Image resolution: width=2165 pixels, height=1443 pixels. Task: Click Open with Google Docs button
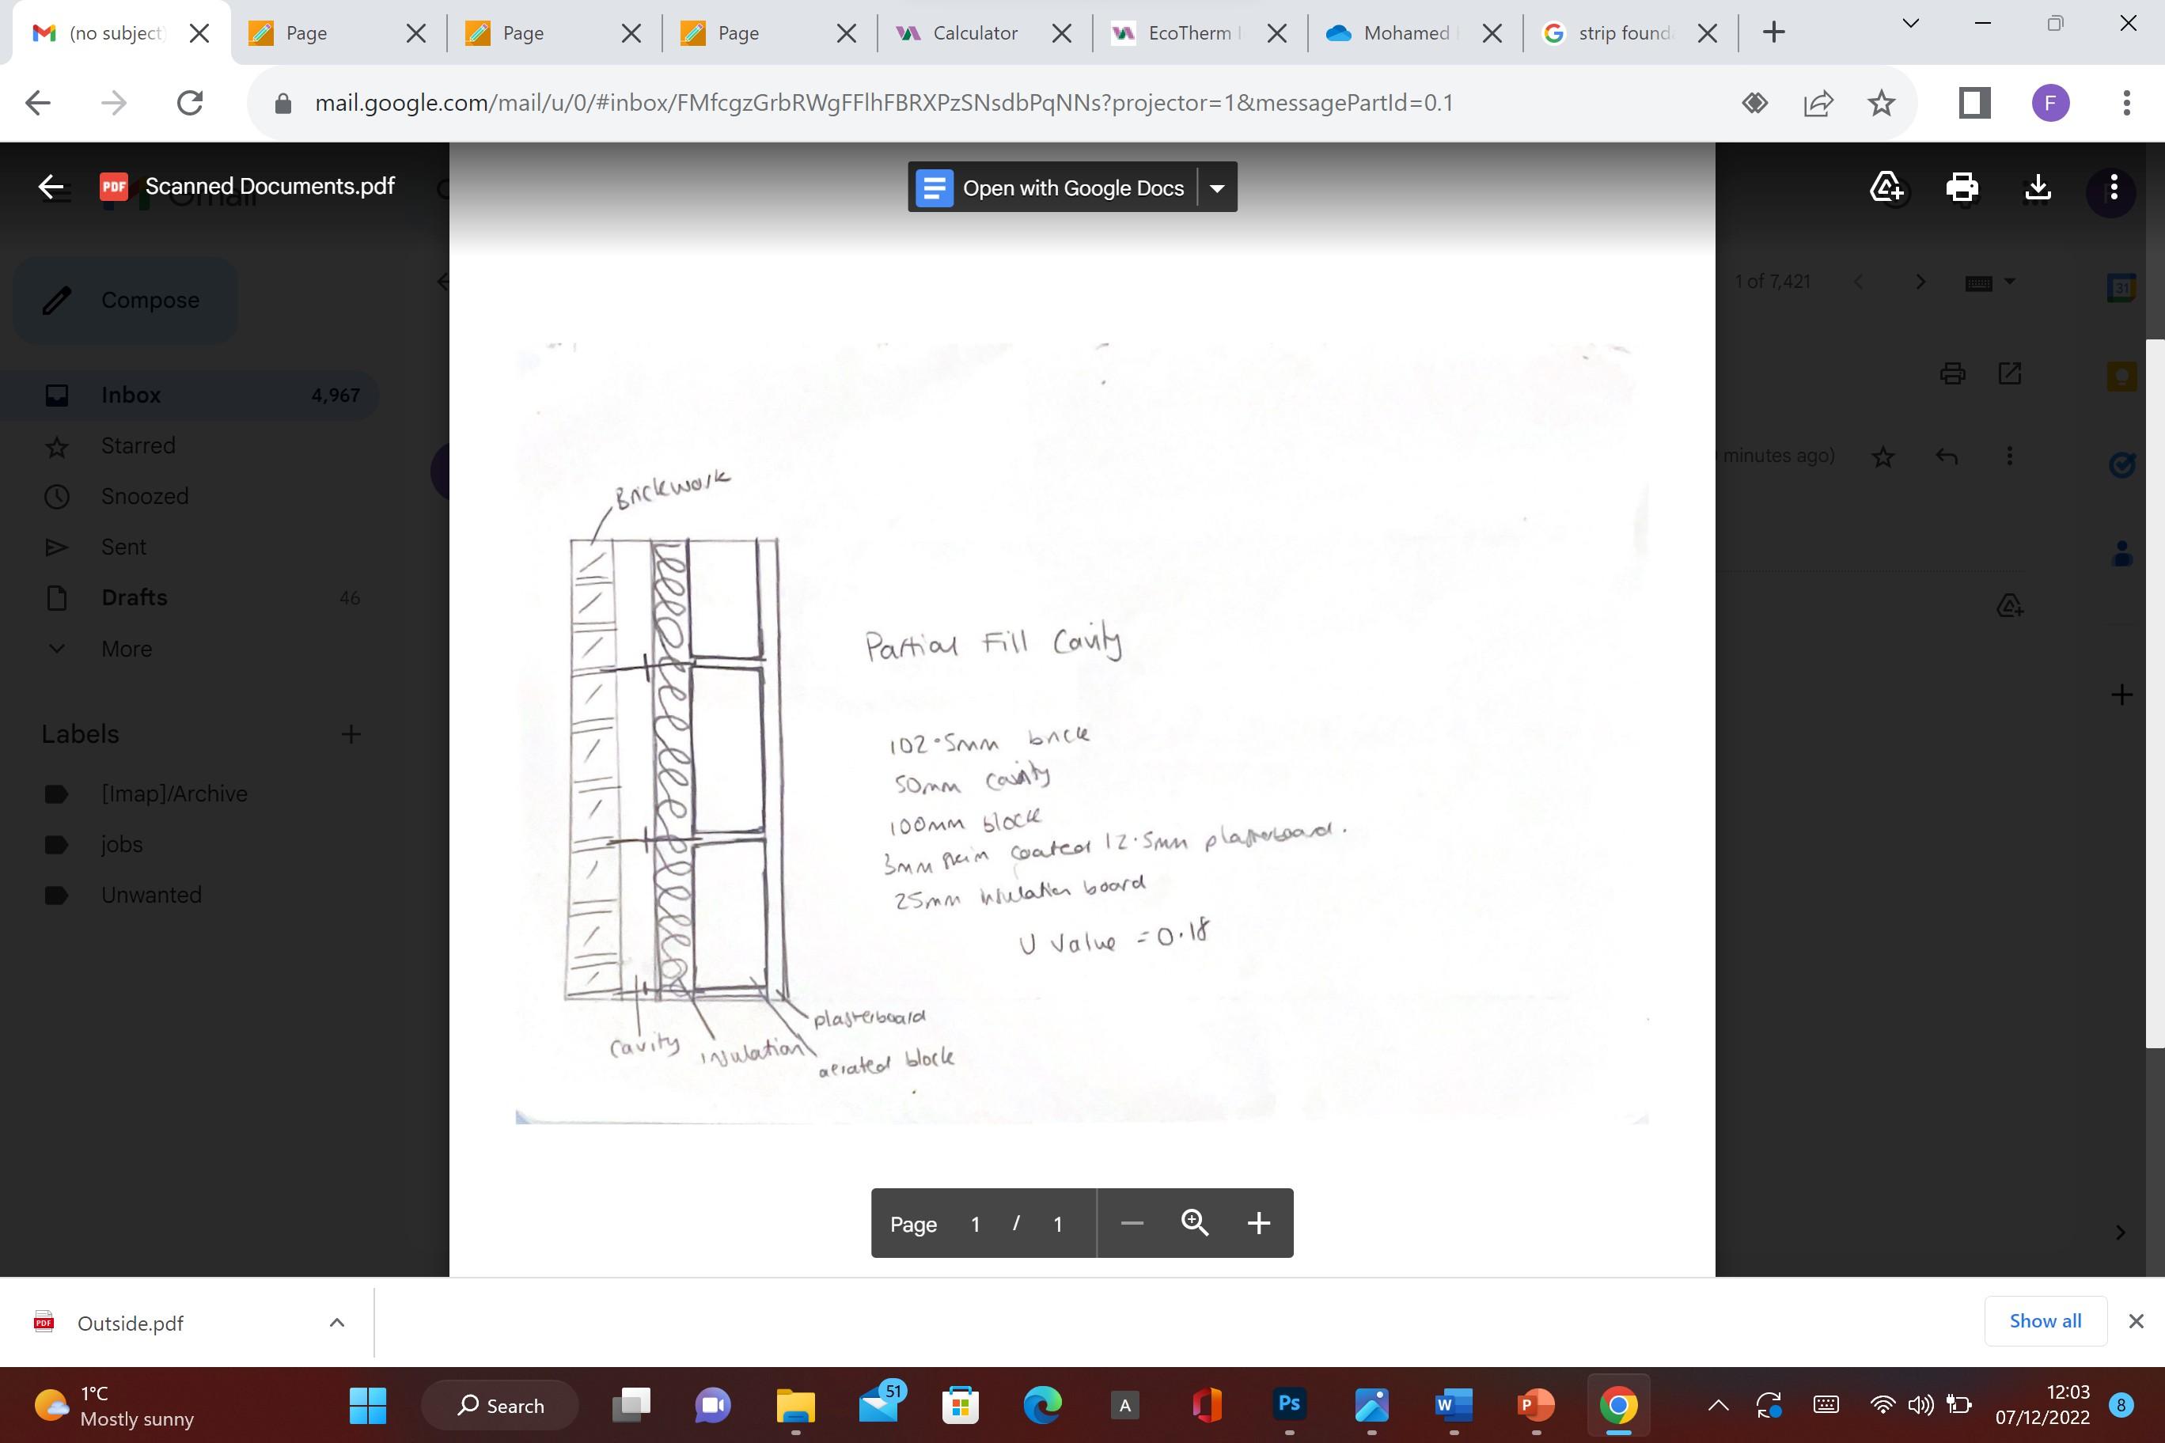pos(1052,187)
